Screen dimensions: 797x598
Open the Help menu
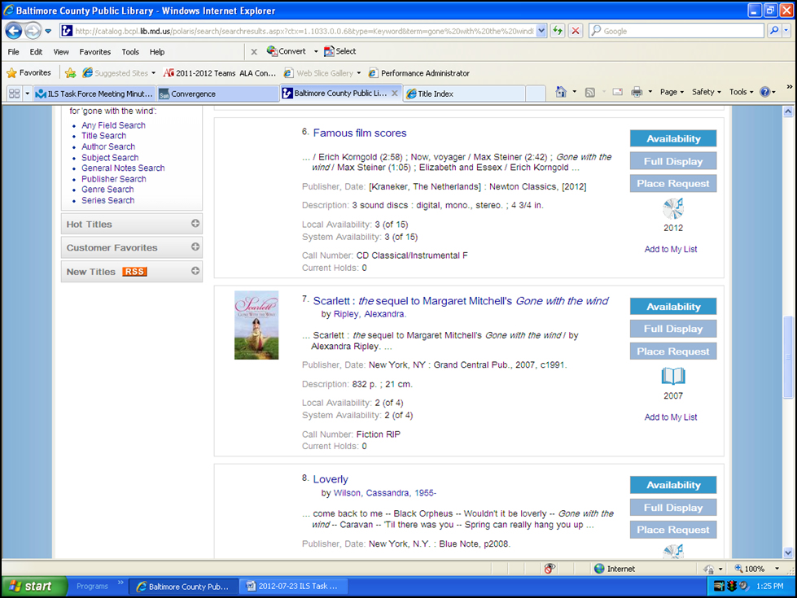point(157,52)
